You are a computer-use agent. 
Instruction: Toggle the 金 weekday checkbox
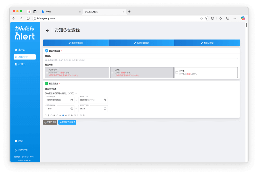click(x=69, y=116)
